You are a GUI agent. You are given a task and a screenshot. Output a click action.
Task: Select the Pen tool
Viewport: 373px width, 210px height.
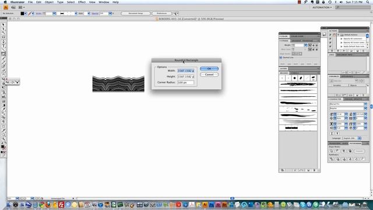point(3,41)
